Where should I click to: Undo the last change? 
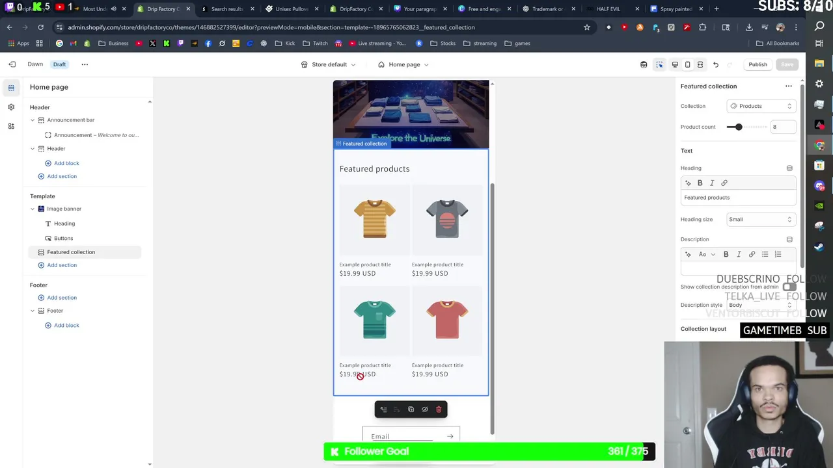pos(716,64)
